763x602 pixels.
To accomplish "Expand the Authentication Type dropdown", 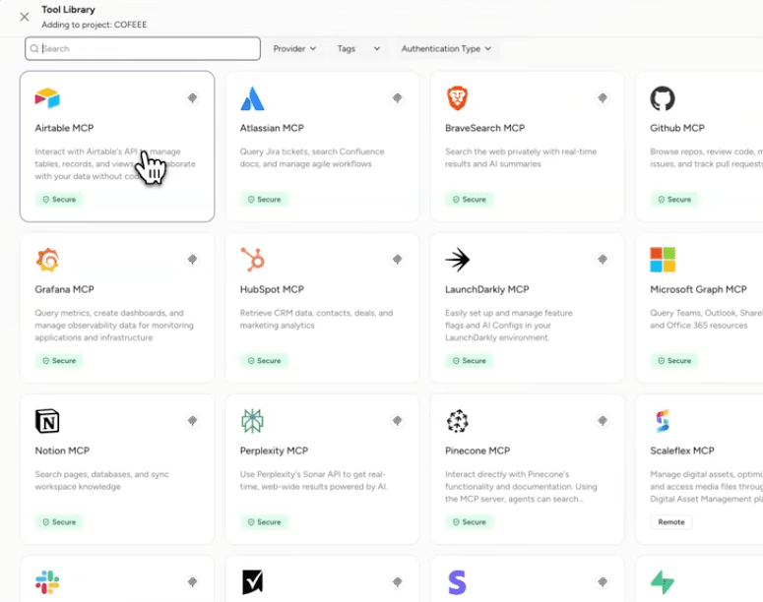I will tap(446, 48).
